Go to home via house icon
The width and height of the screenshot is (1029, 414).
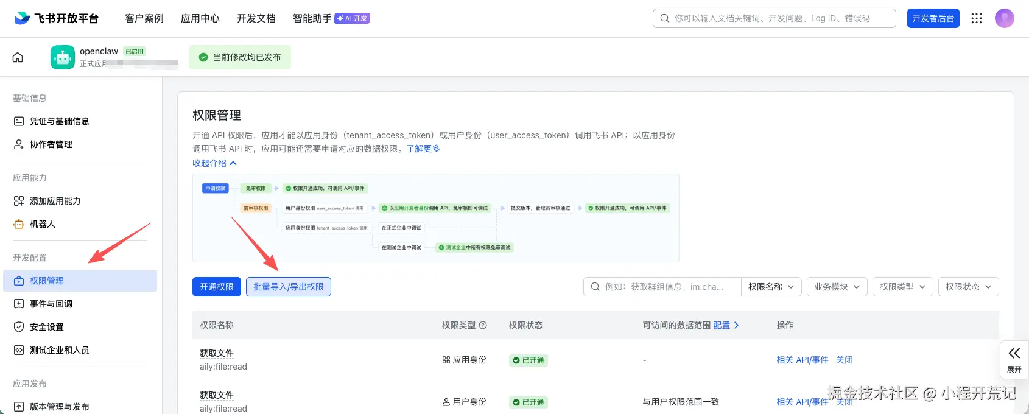point(18,57)
